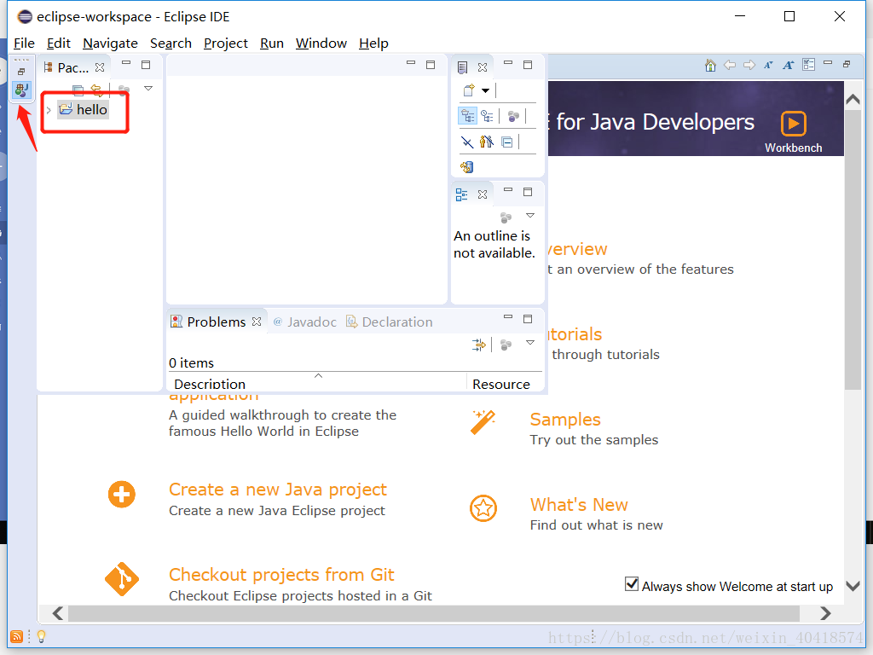The width and height of the screenshot is (873, 655).
Task: Click the focus icon in Problems toolbar
Action: pyautogui.click(x=506, y=345)
